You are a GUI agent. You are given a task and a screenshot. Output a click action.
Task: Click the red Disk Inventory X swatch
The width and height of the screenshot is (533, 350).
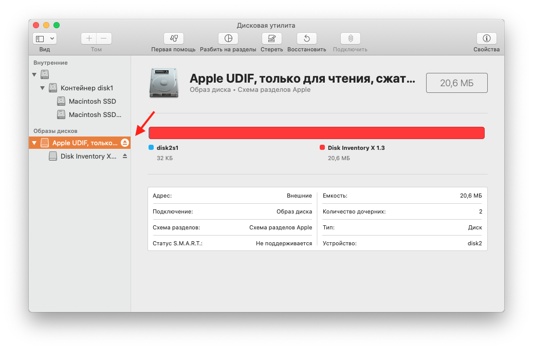coord(322,147)
